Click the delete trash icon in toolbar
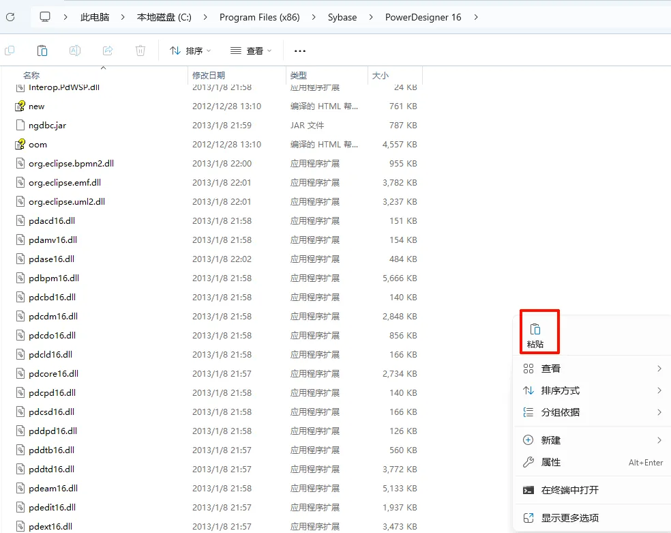The width and height of the screenshot is (671, 533). coord(140,51)
